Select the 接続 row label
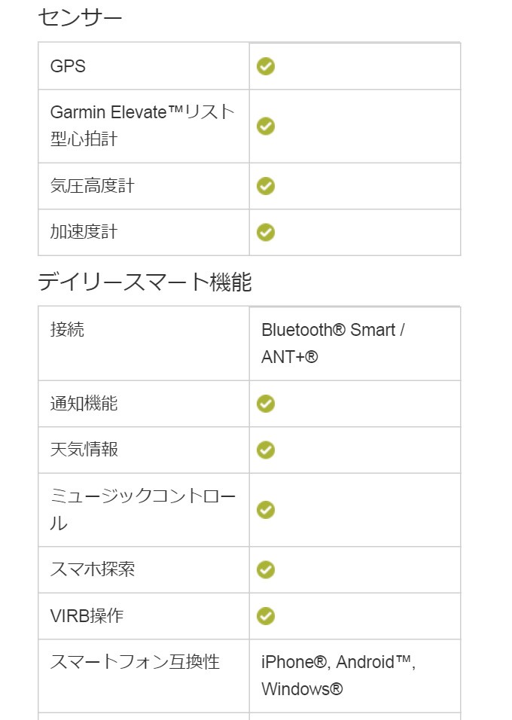 pyautogui.click(x=67, y=330)
